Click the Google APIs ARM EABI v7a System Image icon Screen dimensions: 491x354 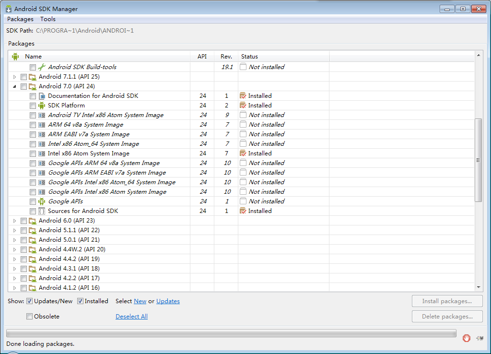(x=42, y=173)
